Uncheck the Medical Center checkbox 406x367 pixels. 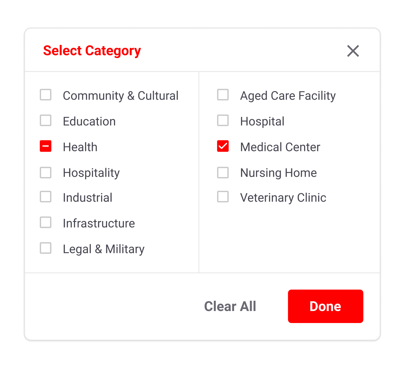coord(222,147)
